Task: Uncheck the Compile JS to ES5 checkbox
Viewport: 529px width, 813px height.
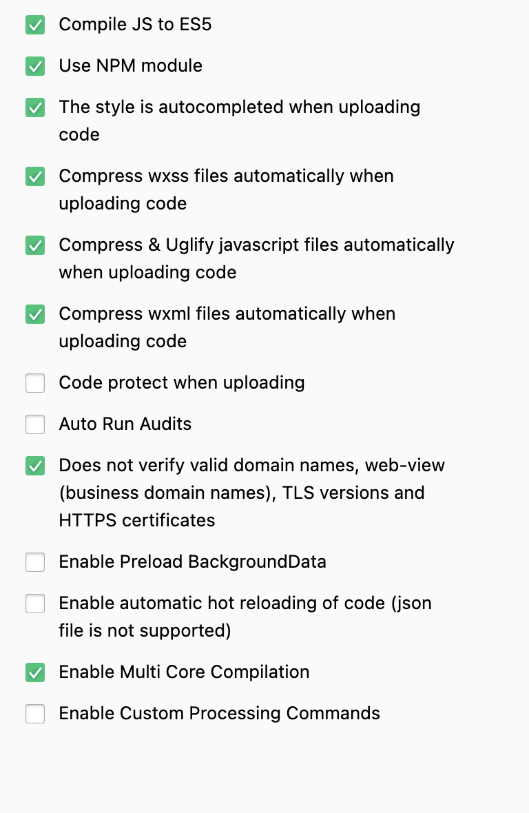Action: click(x=35, y=25)
